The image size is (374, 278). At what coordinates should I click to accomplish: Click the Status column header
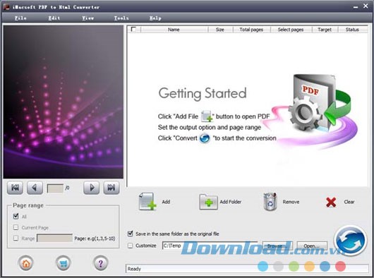[352, 30]
